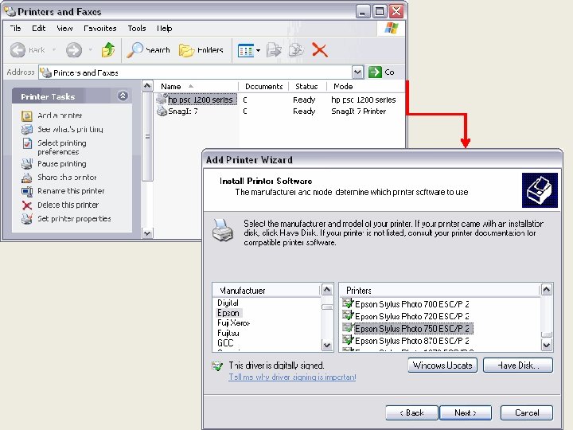This screenshot has height=430, width=573.
Task: Open driver signing importance link
Action: pos(292,377)
